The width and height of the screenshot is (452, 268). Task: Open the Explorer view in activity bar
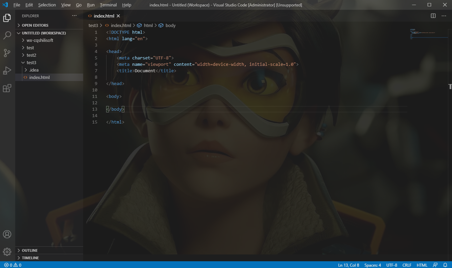tap(7, 18)
